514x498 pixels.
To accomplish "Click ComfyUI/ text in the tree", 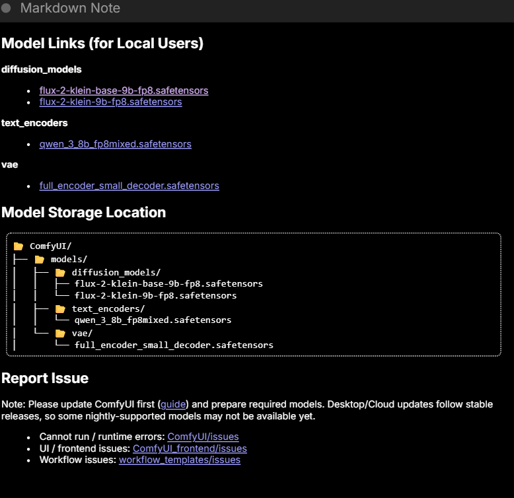I will click(x=50, y=246).
